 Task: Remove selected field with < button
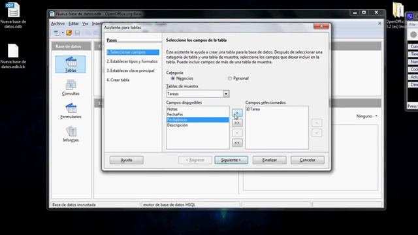237,133
